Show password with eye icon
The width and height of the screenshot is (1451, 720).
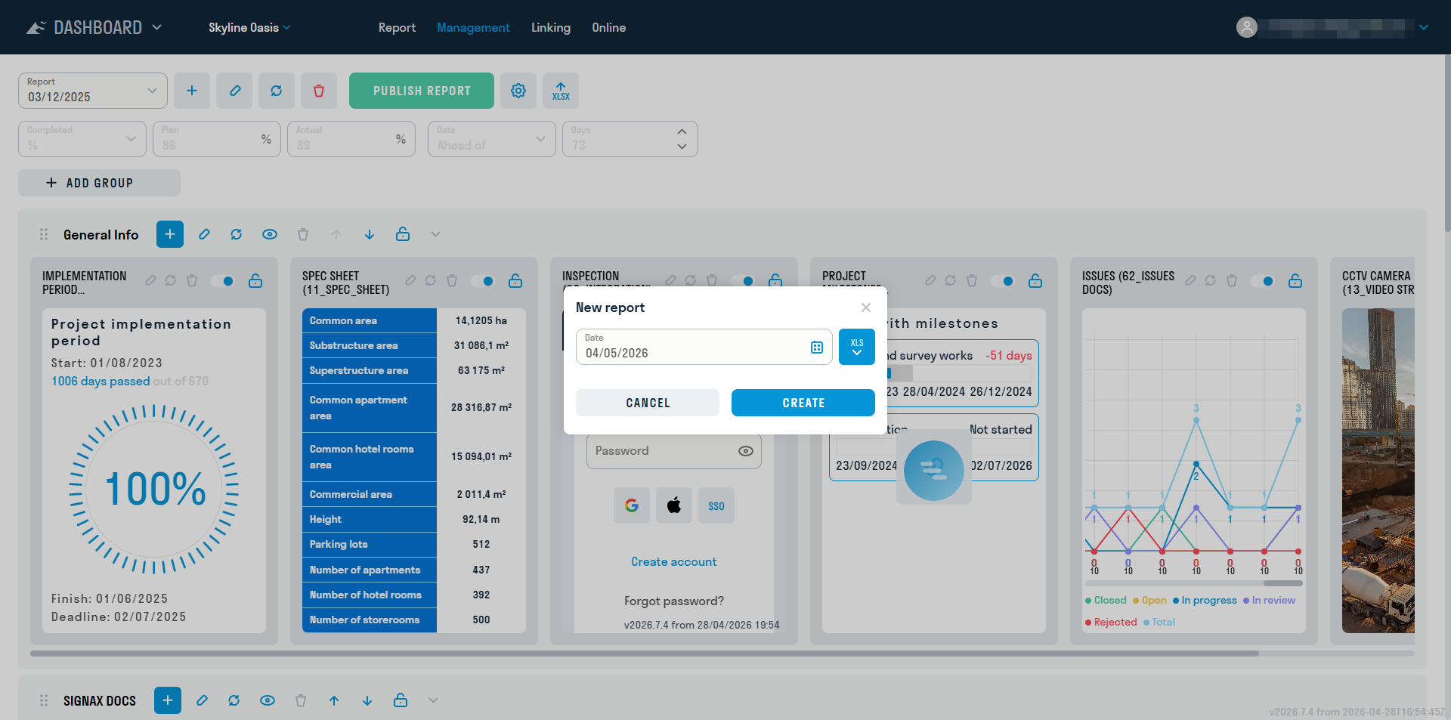pos(746,451)
